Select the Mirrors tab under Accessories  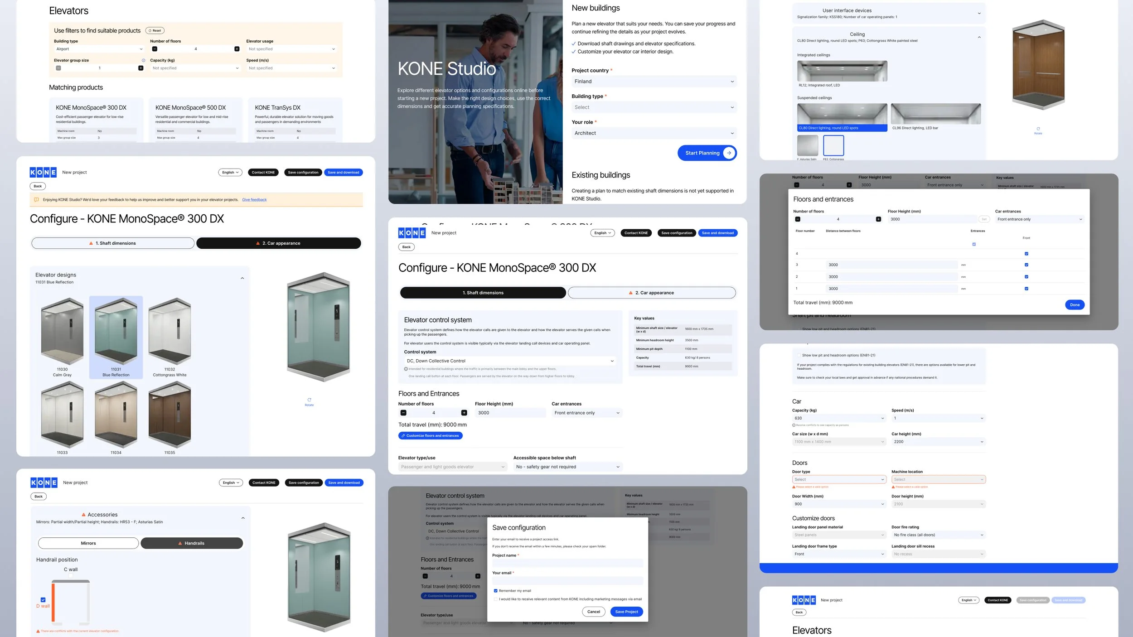pyautogui.click(x=88, y=543)
